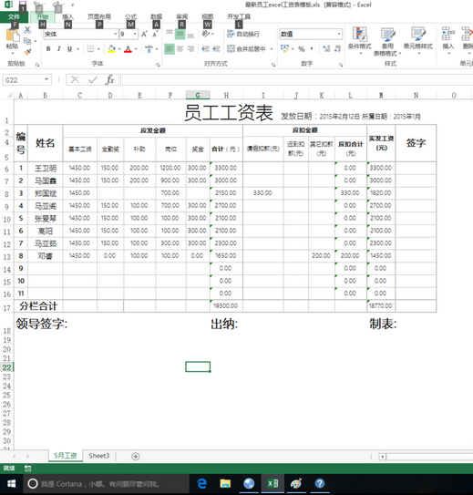Toggle Bold formatting
This screenshot has width=473, height=495.
pos(48,48)
